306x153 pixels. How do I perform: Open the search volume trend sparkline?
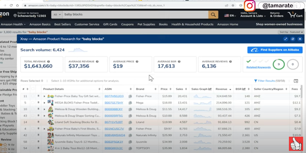tap(78, 50)
